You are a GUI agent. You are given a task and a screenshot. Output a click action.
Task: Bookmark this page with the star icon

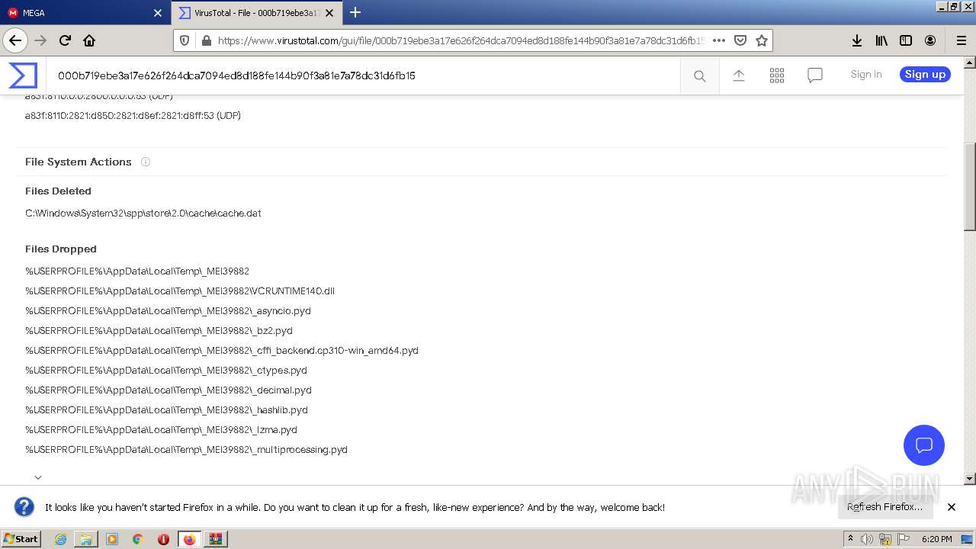pyautogui.click(x=761, y=40)
